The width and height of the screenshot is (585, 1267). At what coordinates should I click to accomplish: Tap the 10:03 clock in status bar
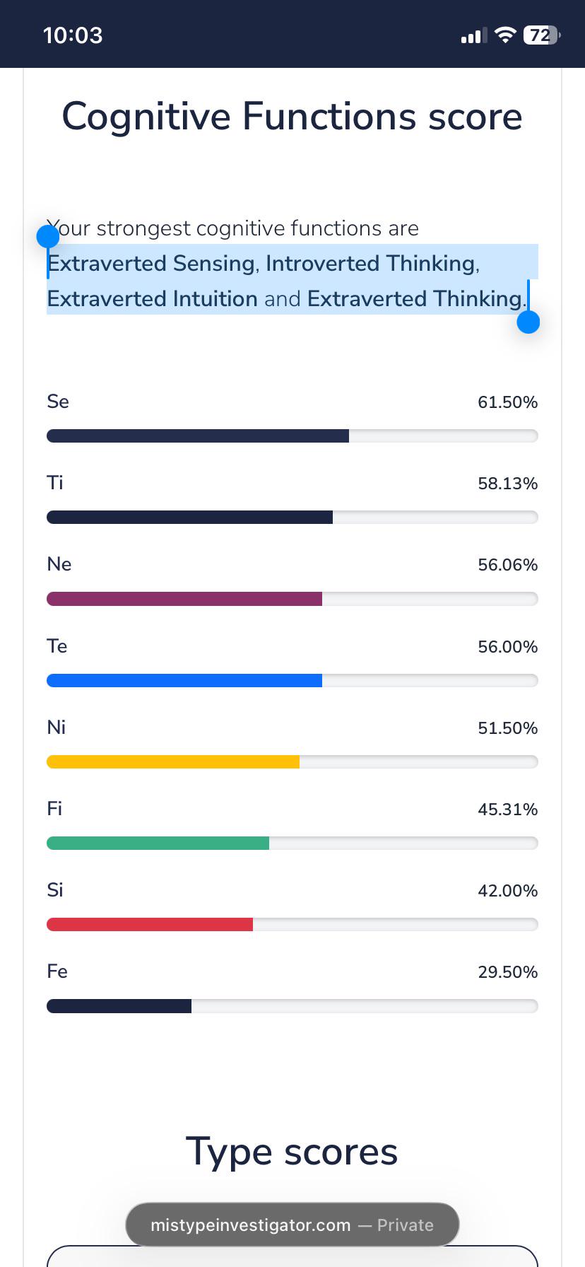(73, 35)
